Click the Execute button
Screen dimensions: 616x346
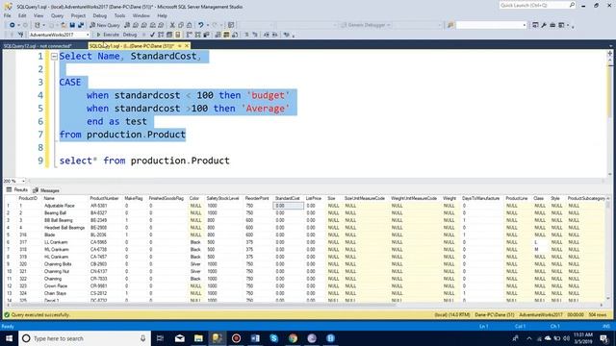[x=108, y=35]
